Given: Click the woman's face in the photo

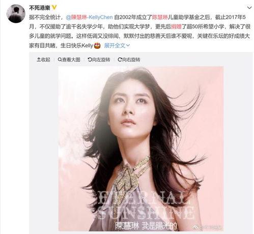Looking at the screenshot, I should pyautogui.click(x=131, y=106).
